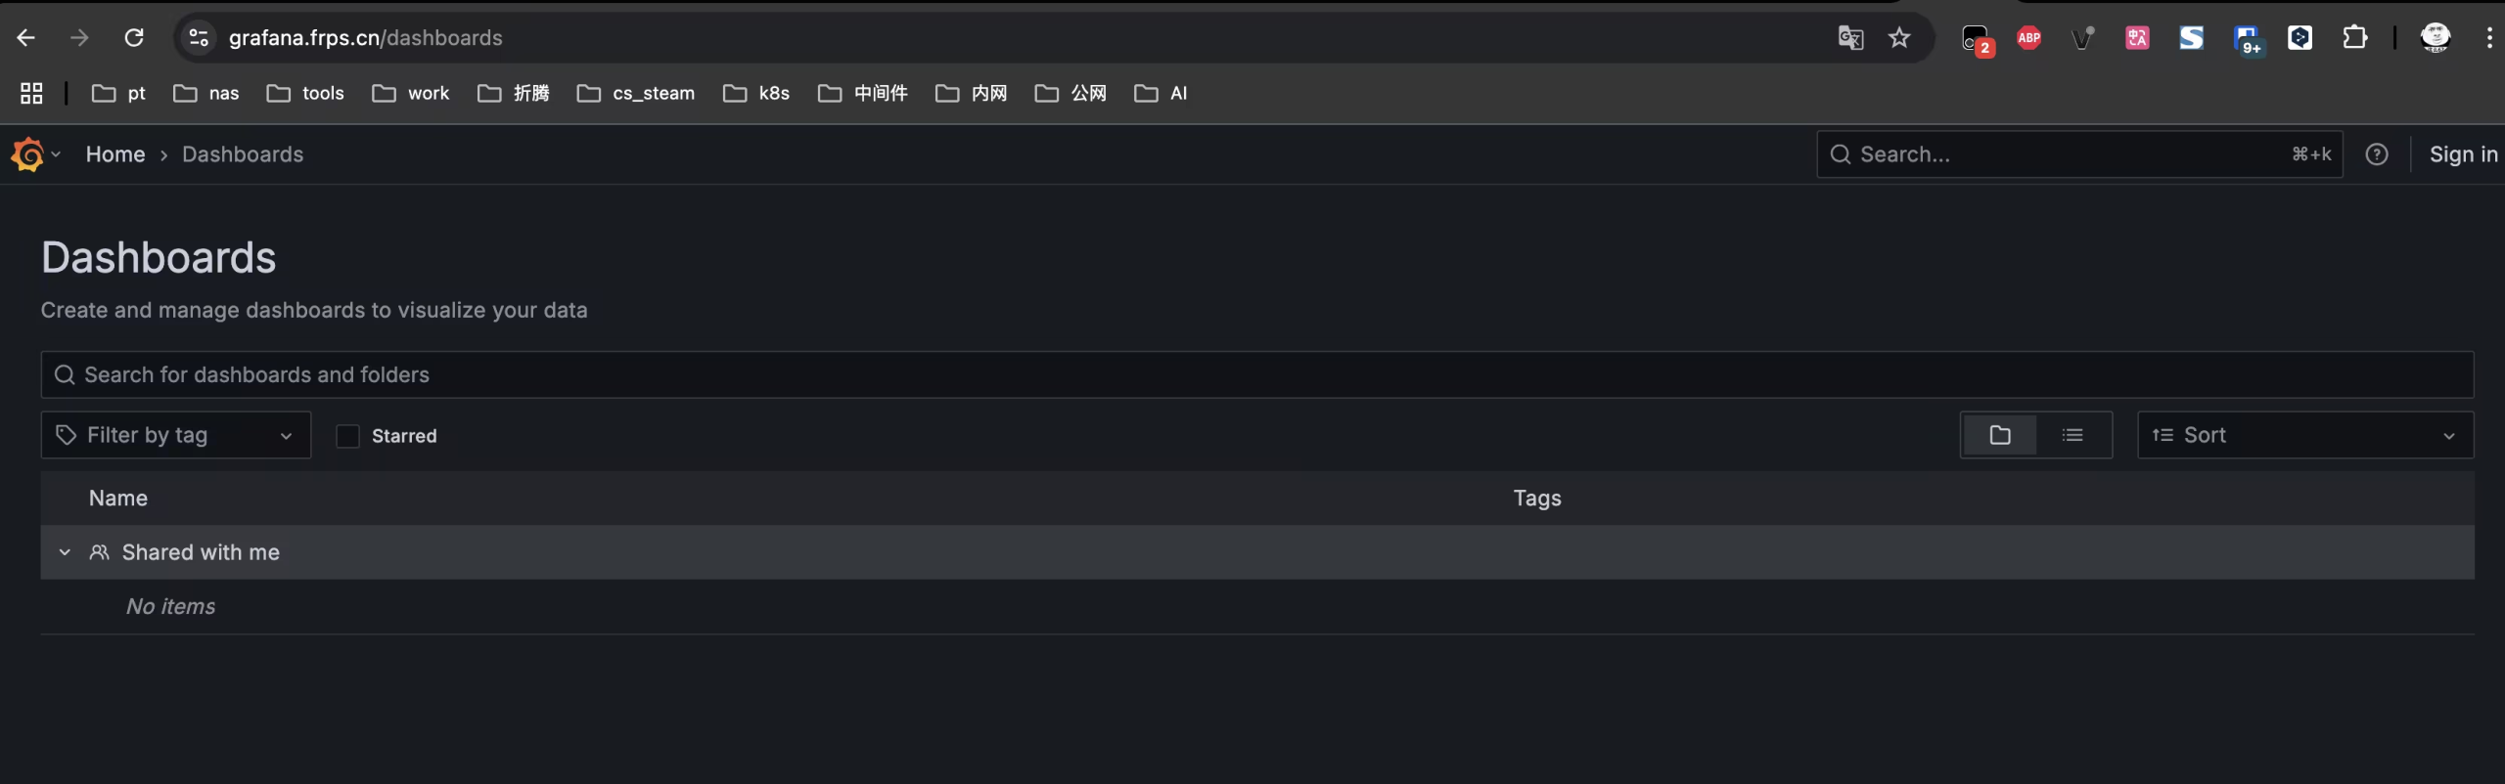This screenshot has width=2505, height=784.
Task: Expand the menu chevron beside Grafana logo
Action: (57, 154)
